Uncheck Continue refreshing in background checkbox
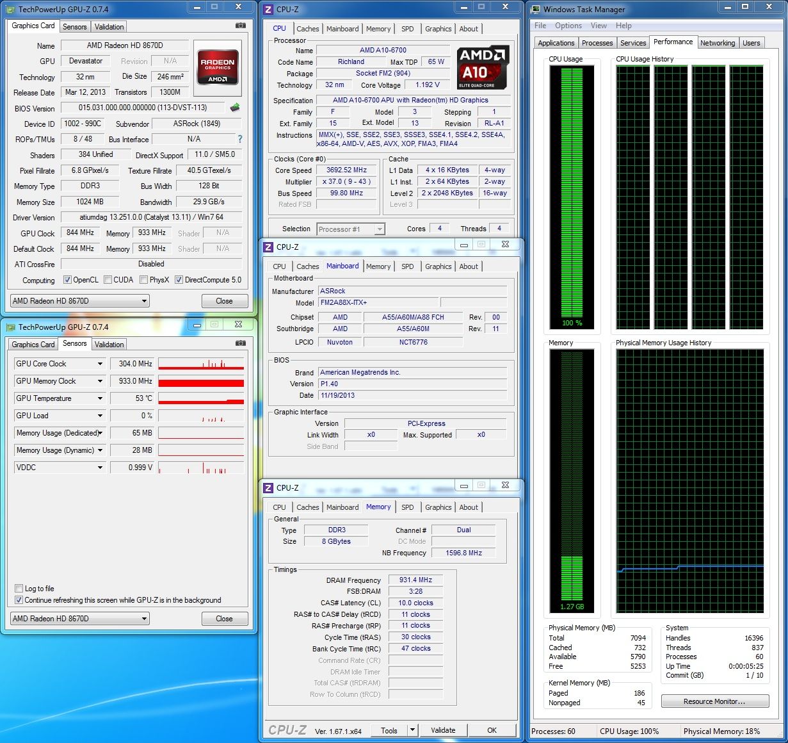 (x=19, y=600)
